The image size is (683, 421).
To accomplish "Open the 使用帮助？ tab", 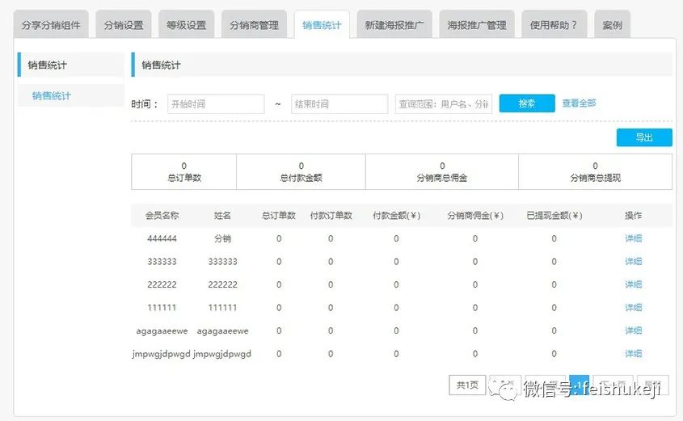I will pos(554,25).
